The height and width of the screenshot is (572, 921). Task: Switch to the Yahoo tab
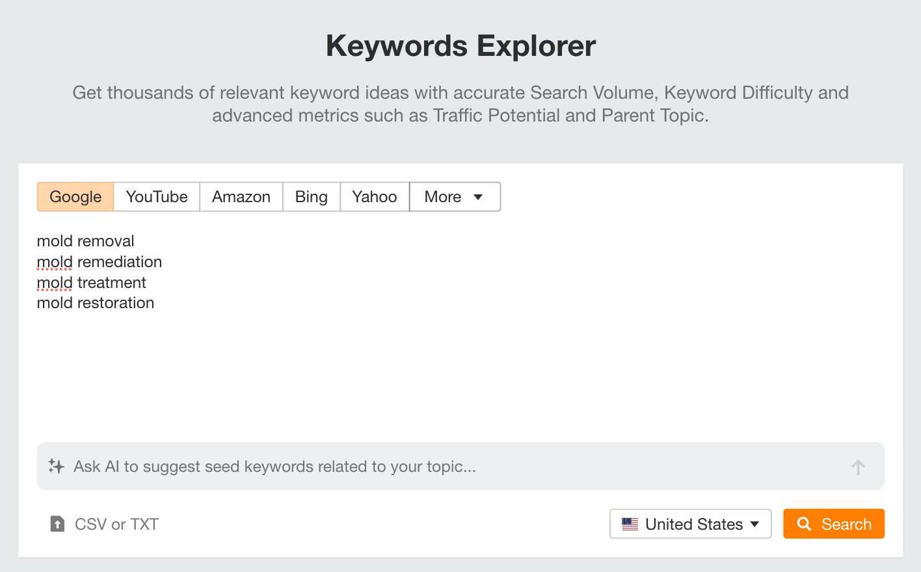click(374, 196)
